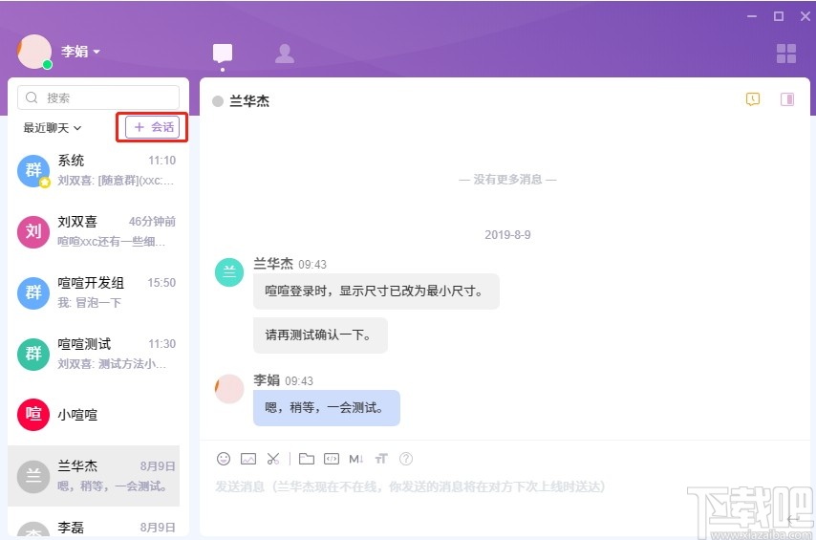This screenshot has height=540, width=816.
Task: Click the 2019-8-9 date separator
Action: pos(507,235)
